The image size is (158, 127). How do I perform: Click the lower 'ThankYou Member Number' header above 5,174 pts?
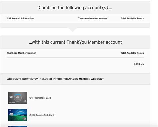tap(21, 53)
